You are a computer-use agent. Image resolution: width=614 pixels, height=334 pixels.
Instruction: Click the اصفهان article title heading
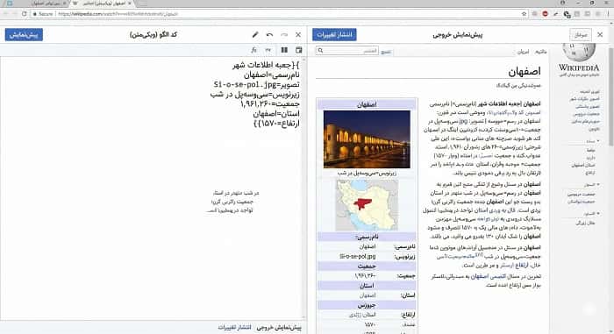point(525,71)
